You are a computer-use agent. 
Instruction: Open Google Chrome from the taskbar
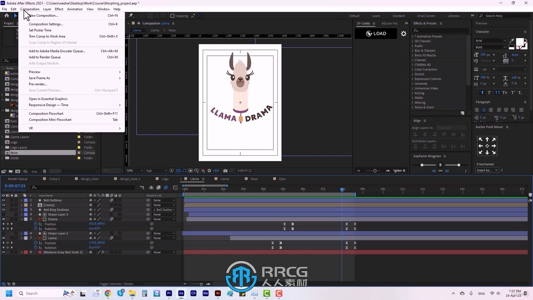(108, 293)
